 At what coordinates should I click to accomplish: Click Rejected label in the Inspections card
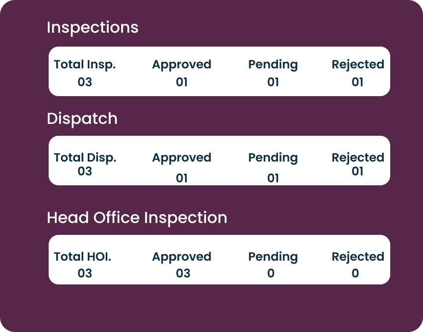(x=358, y=64)
